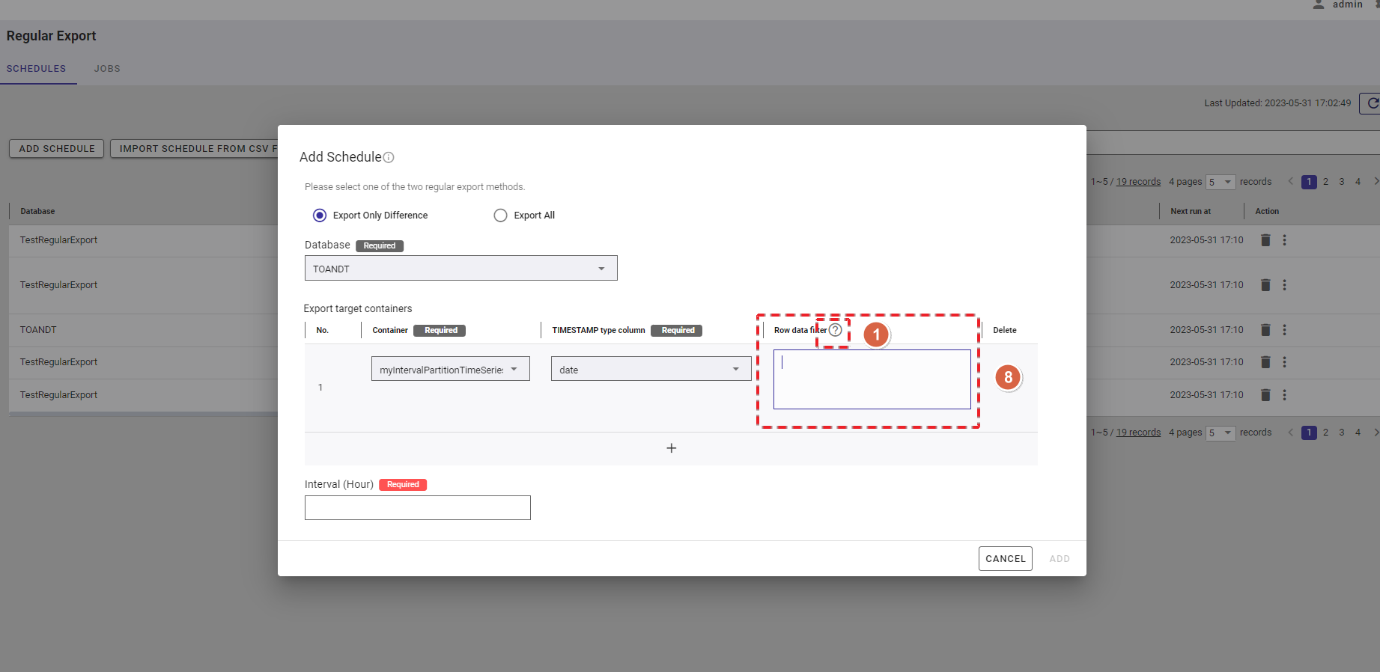Image resolution: width=1380 pixels, height=672 pixels.
Task: Delete the last TestRegularExport schedule row
Action: (1265, 395)
